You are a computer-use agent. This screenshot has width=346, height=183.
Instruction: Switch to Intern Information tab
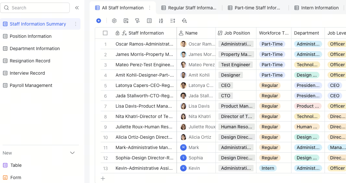(317, 8)
